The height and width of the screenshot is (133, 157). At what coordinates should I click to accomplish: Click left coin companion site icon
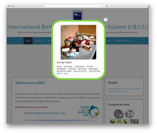click(x=119, y=114)
